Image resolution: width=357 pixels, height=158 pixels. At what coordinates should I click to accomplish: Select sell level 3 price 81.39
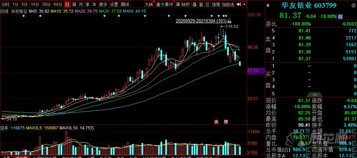point(305,45)
